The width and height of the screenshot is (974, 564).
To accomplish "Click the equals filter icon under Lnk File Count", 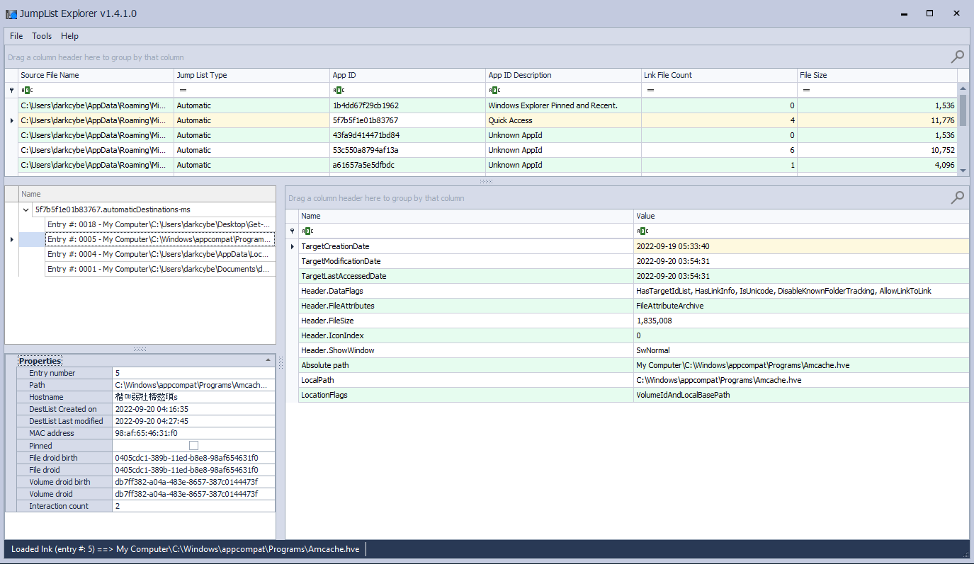I will [x=650, y=90].
